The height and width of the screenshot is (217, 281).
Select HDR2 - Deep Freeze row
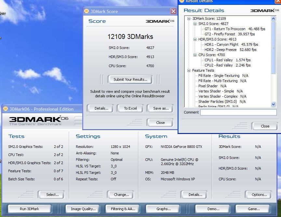[231, 50]
